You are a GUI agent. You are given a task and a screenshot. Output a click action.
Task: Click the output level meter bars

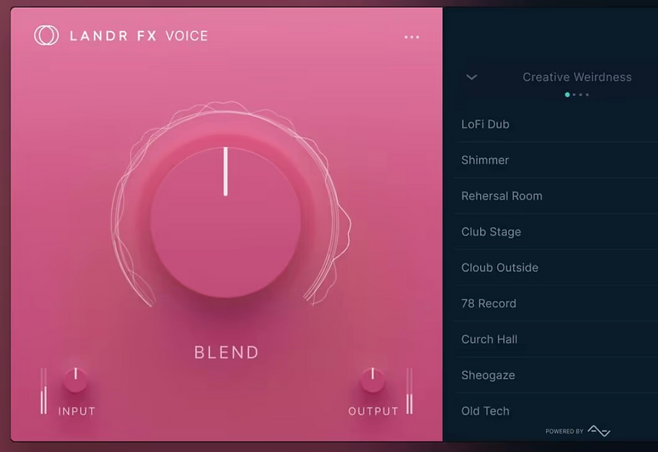coord(409,391)
